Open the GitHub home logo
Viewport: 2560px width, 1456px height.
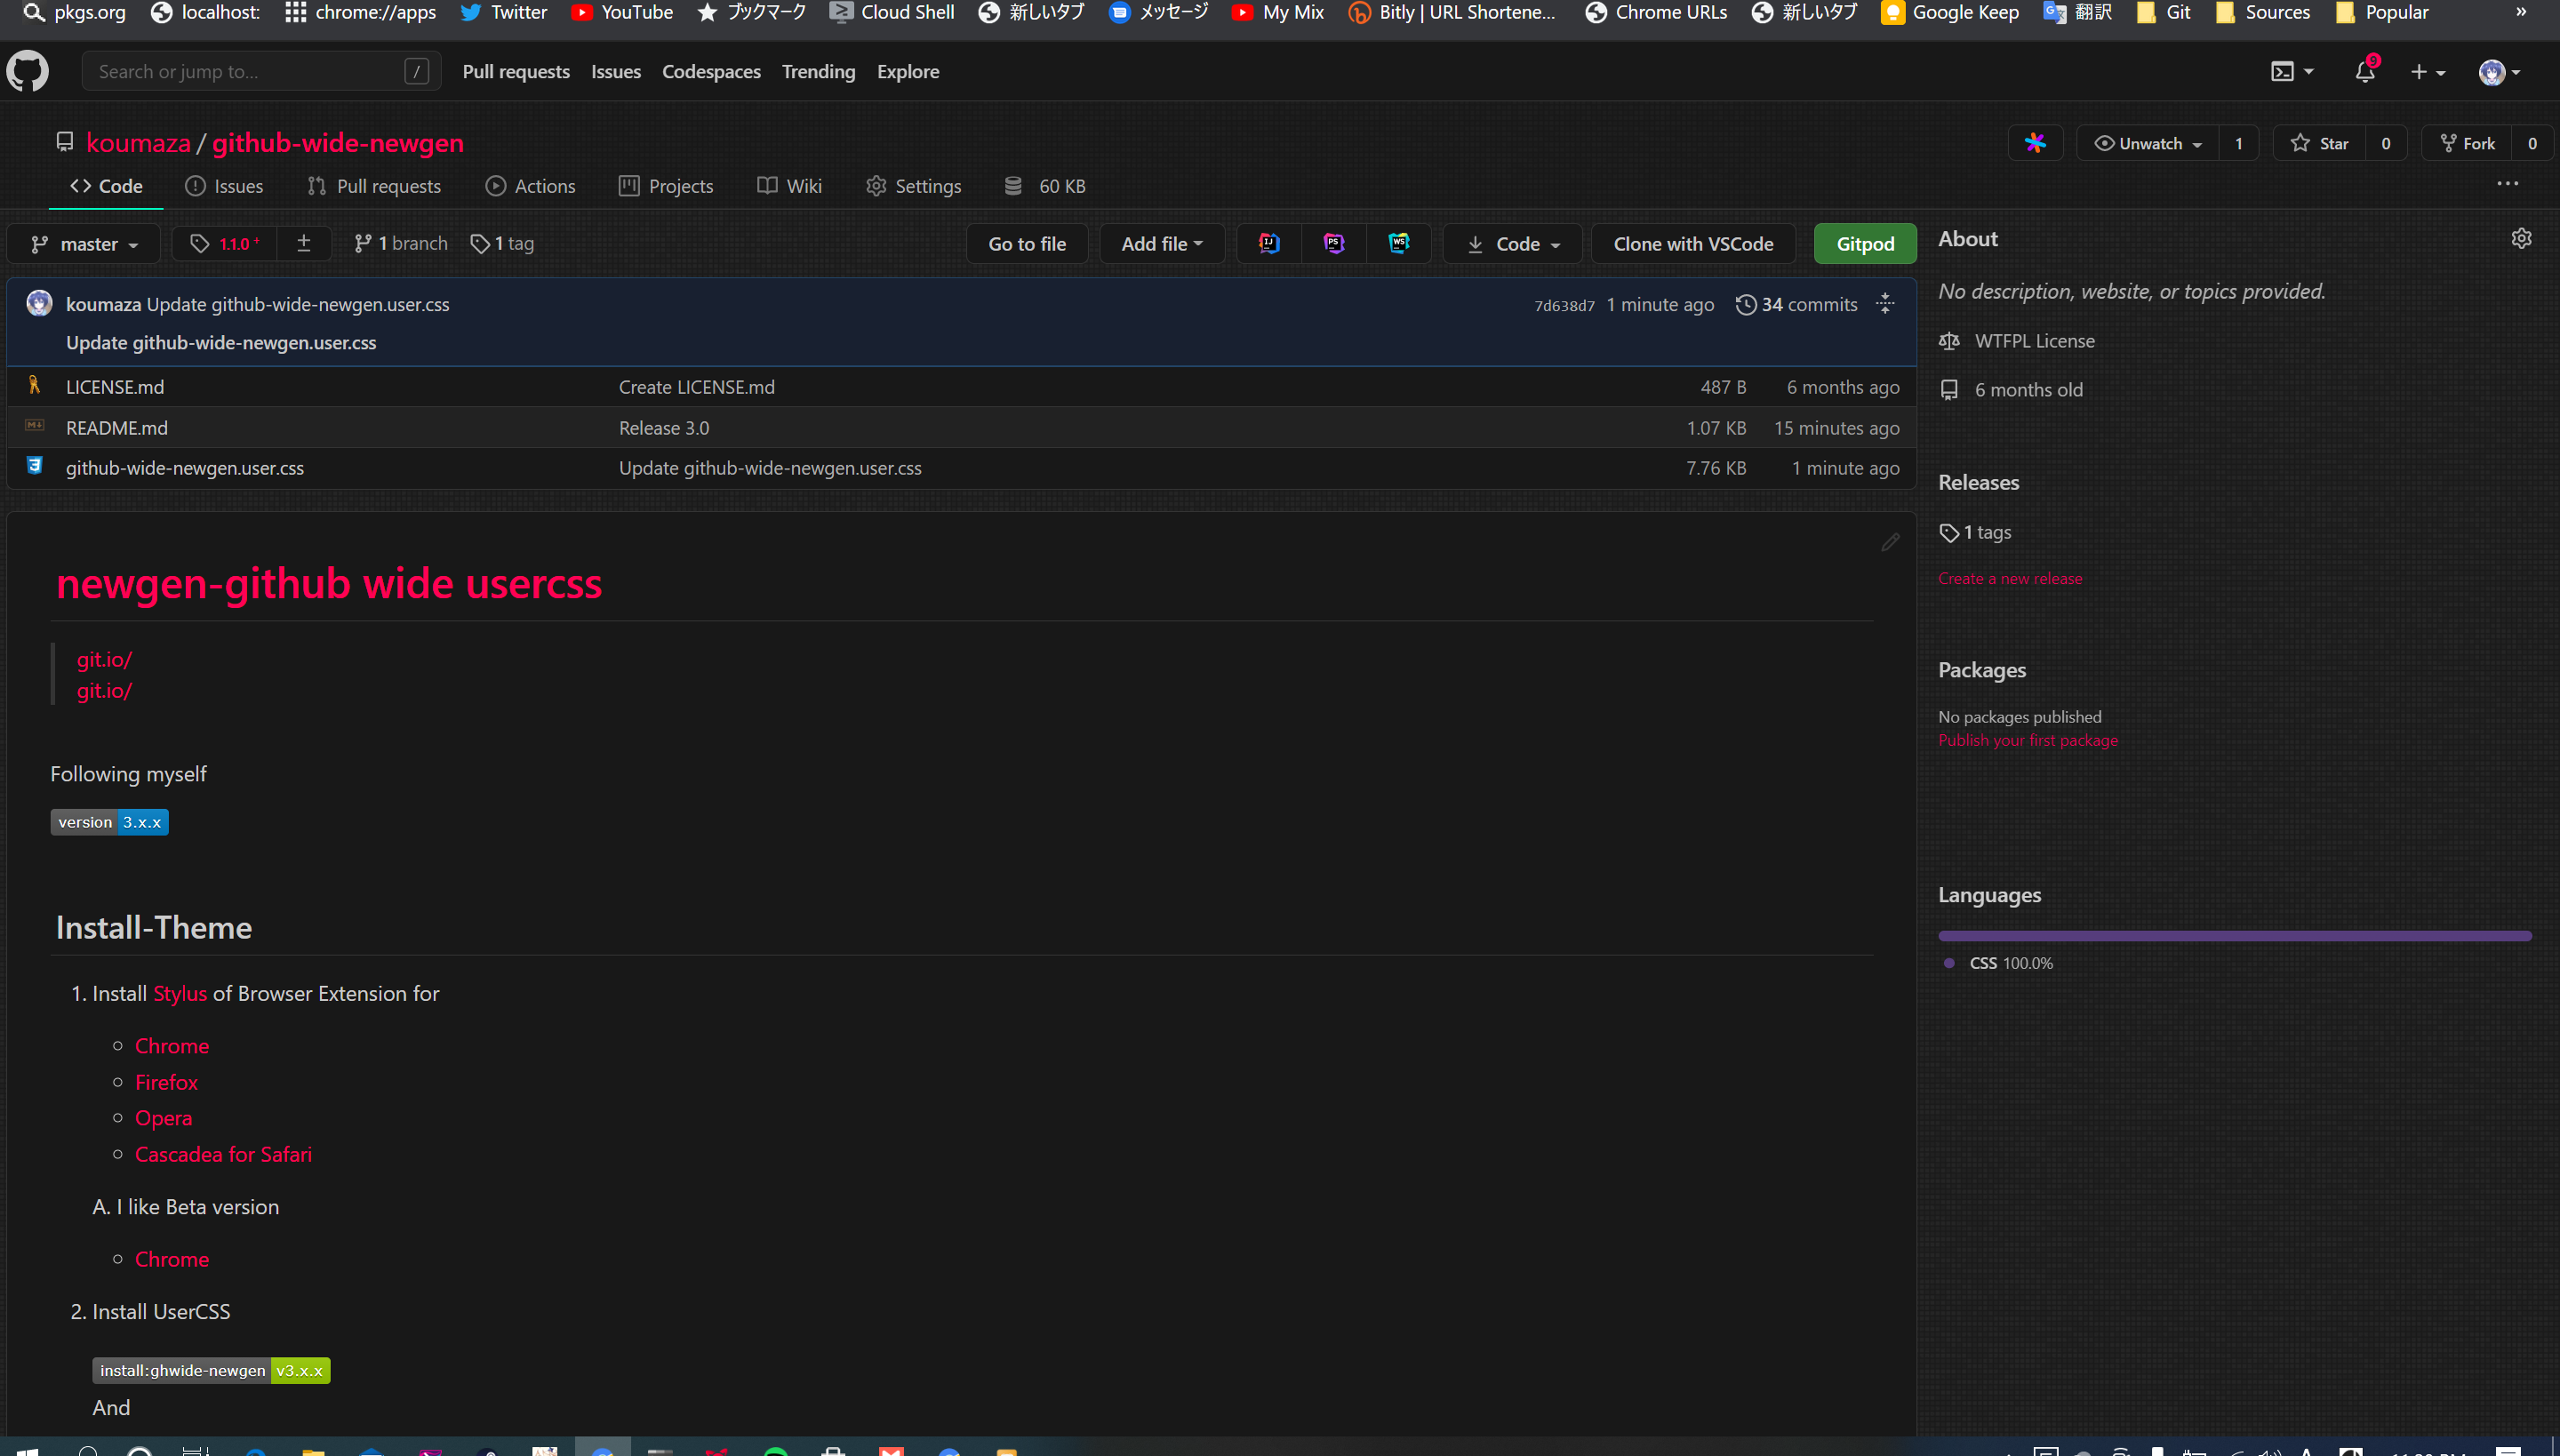(x=27, y=71)
